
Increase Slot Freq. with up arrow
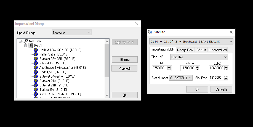point(226,77)
